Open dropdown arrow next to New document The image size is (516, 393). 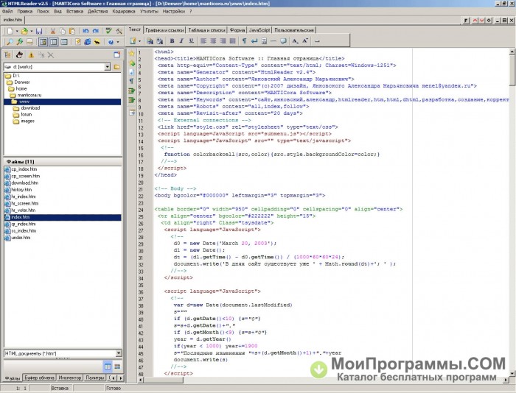(x=17, y=31)
